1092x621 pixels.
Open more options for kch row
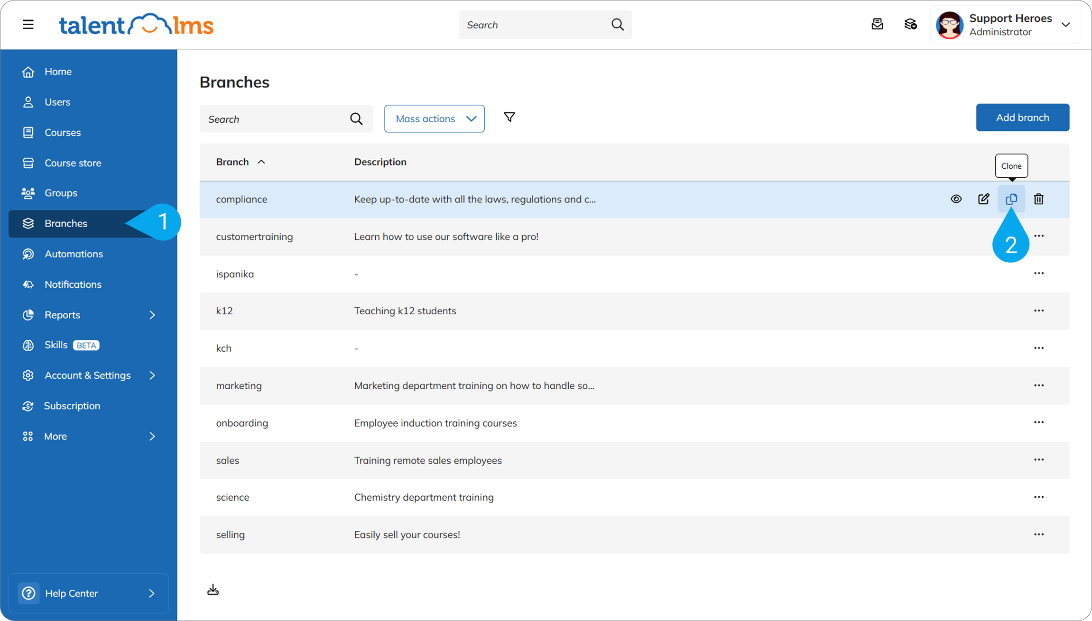(x=1038, y=348)
